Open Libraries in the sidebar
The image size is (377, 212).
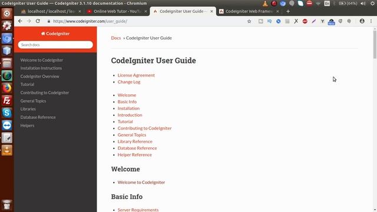pyautogui.click(x=28, y=109)
